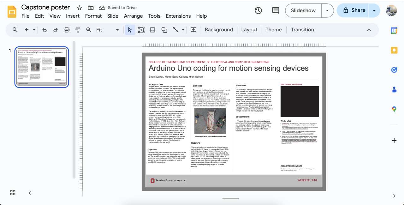Switch to grid view of slides
Screen dimensions: 404x205
[13, 193]
